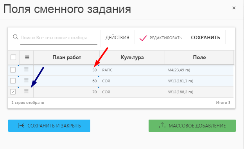Uncheck the checkbox for row with plan 70

(13, 92)
